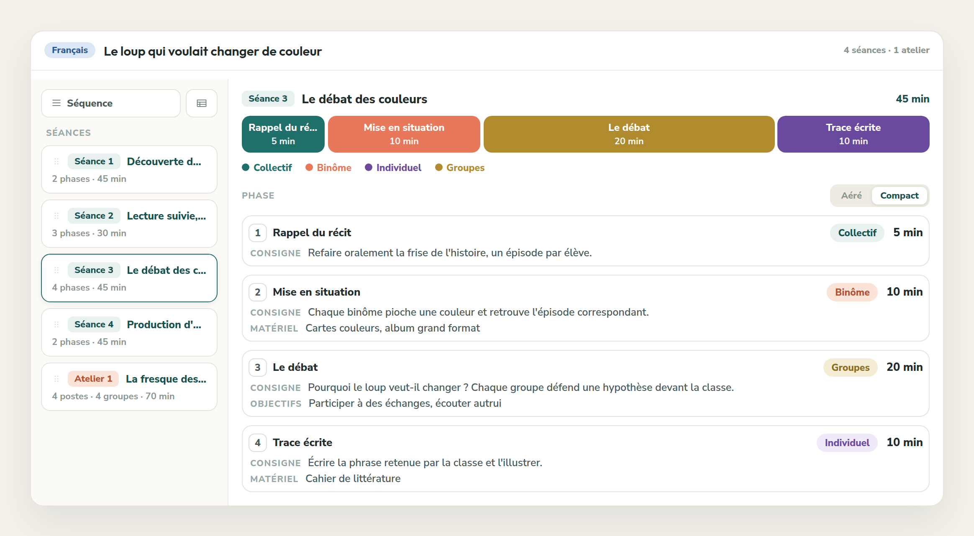
Task: Click the table view icon button
Action: pyautogui.click(x=202, y=103)
